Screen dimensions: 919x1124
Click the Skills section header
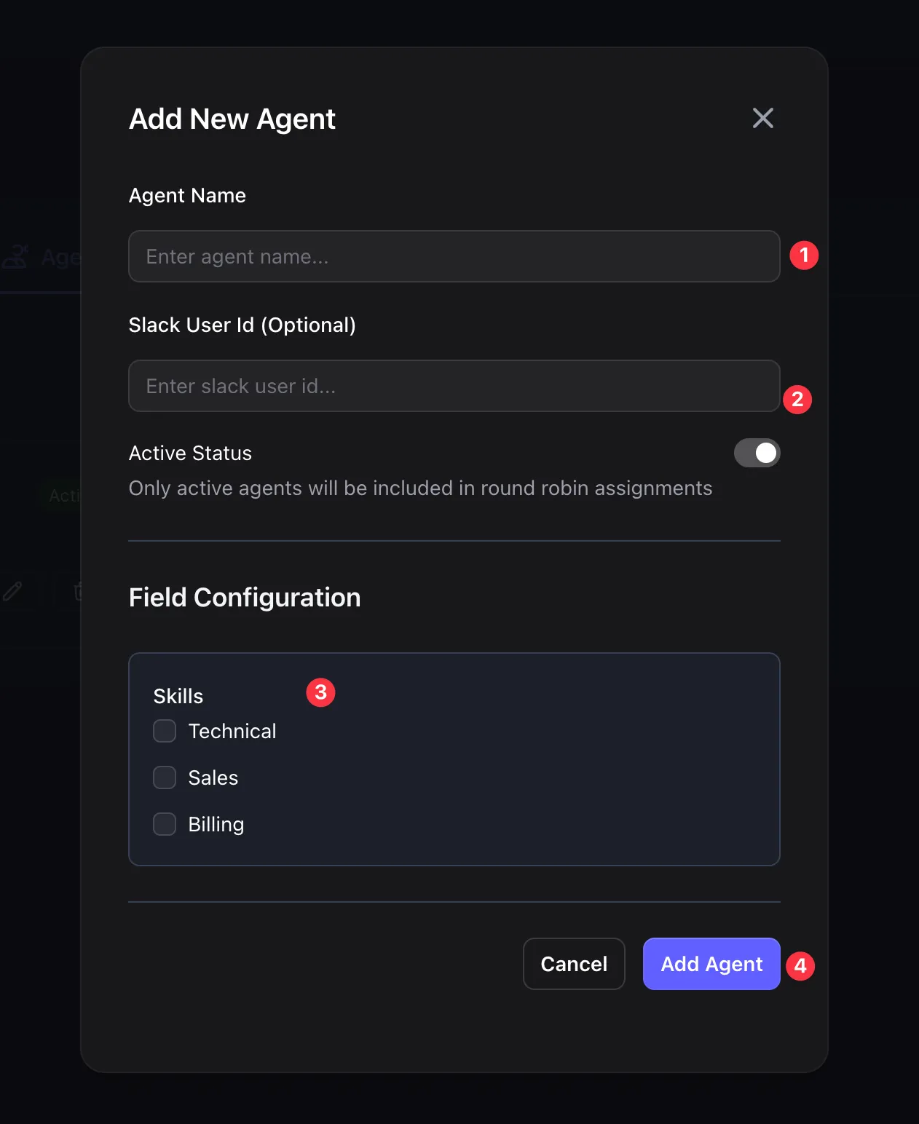coord(178,696)
